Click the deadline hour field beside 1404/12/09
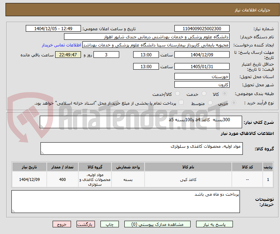 click(x=146, y=55)
